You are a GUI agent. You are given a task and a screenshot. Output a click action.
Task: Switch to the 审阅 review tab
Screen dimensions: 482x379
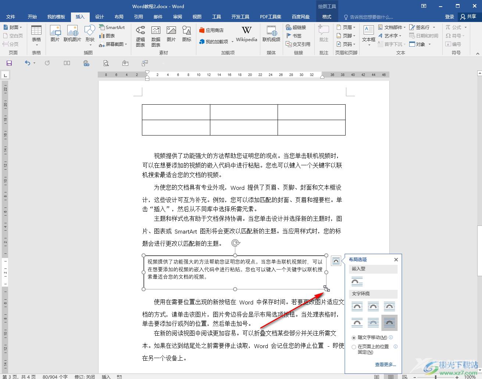(178, 17)
